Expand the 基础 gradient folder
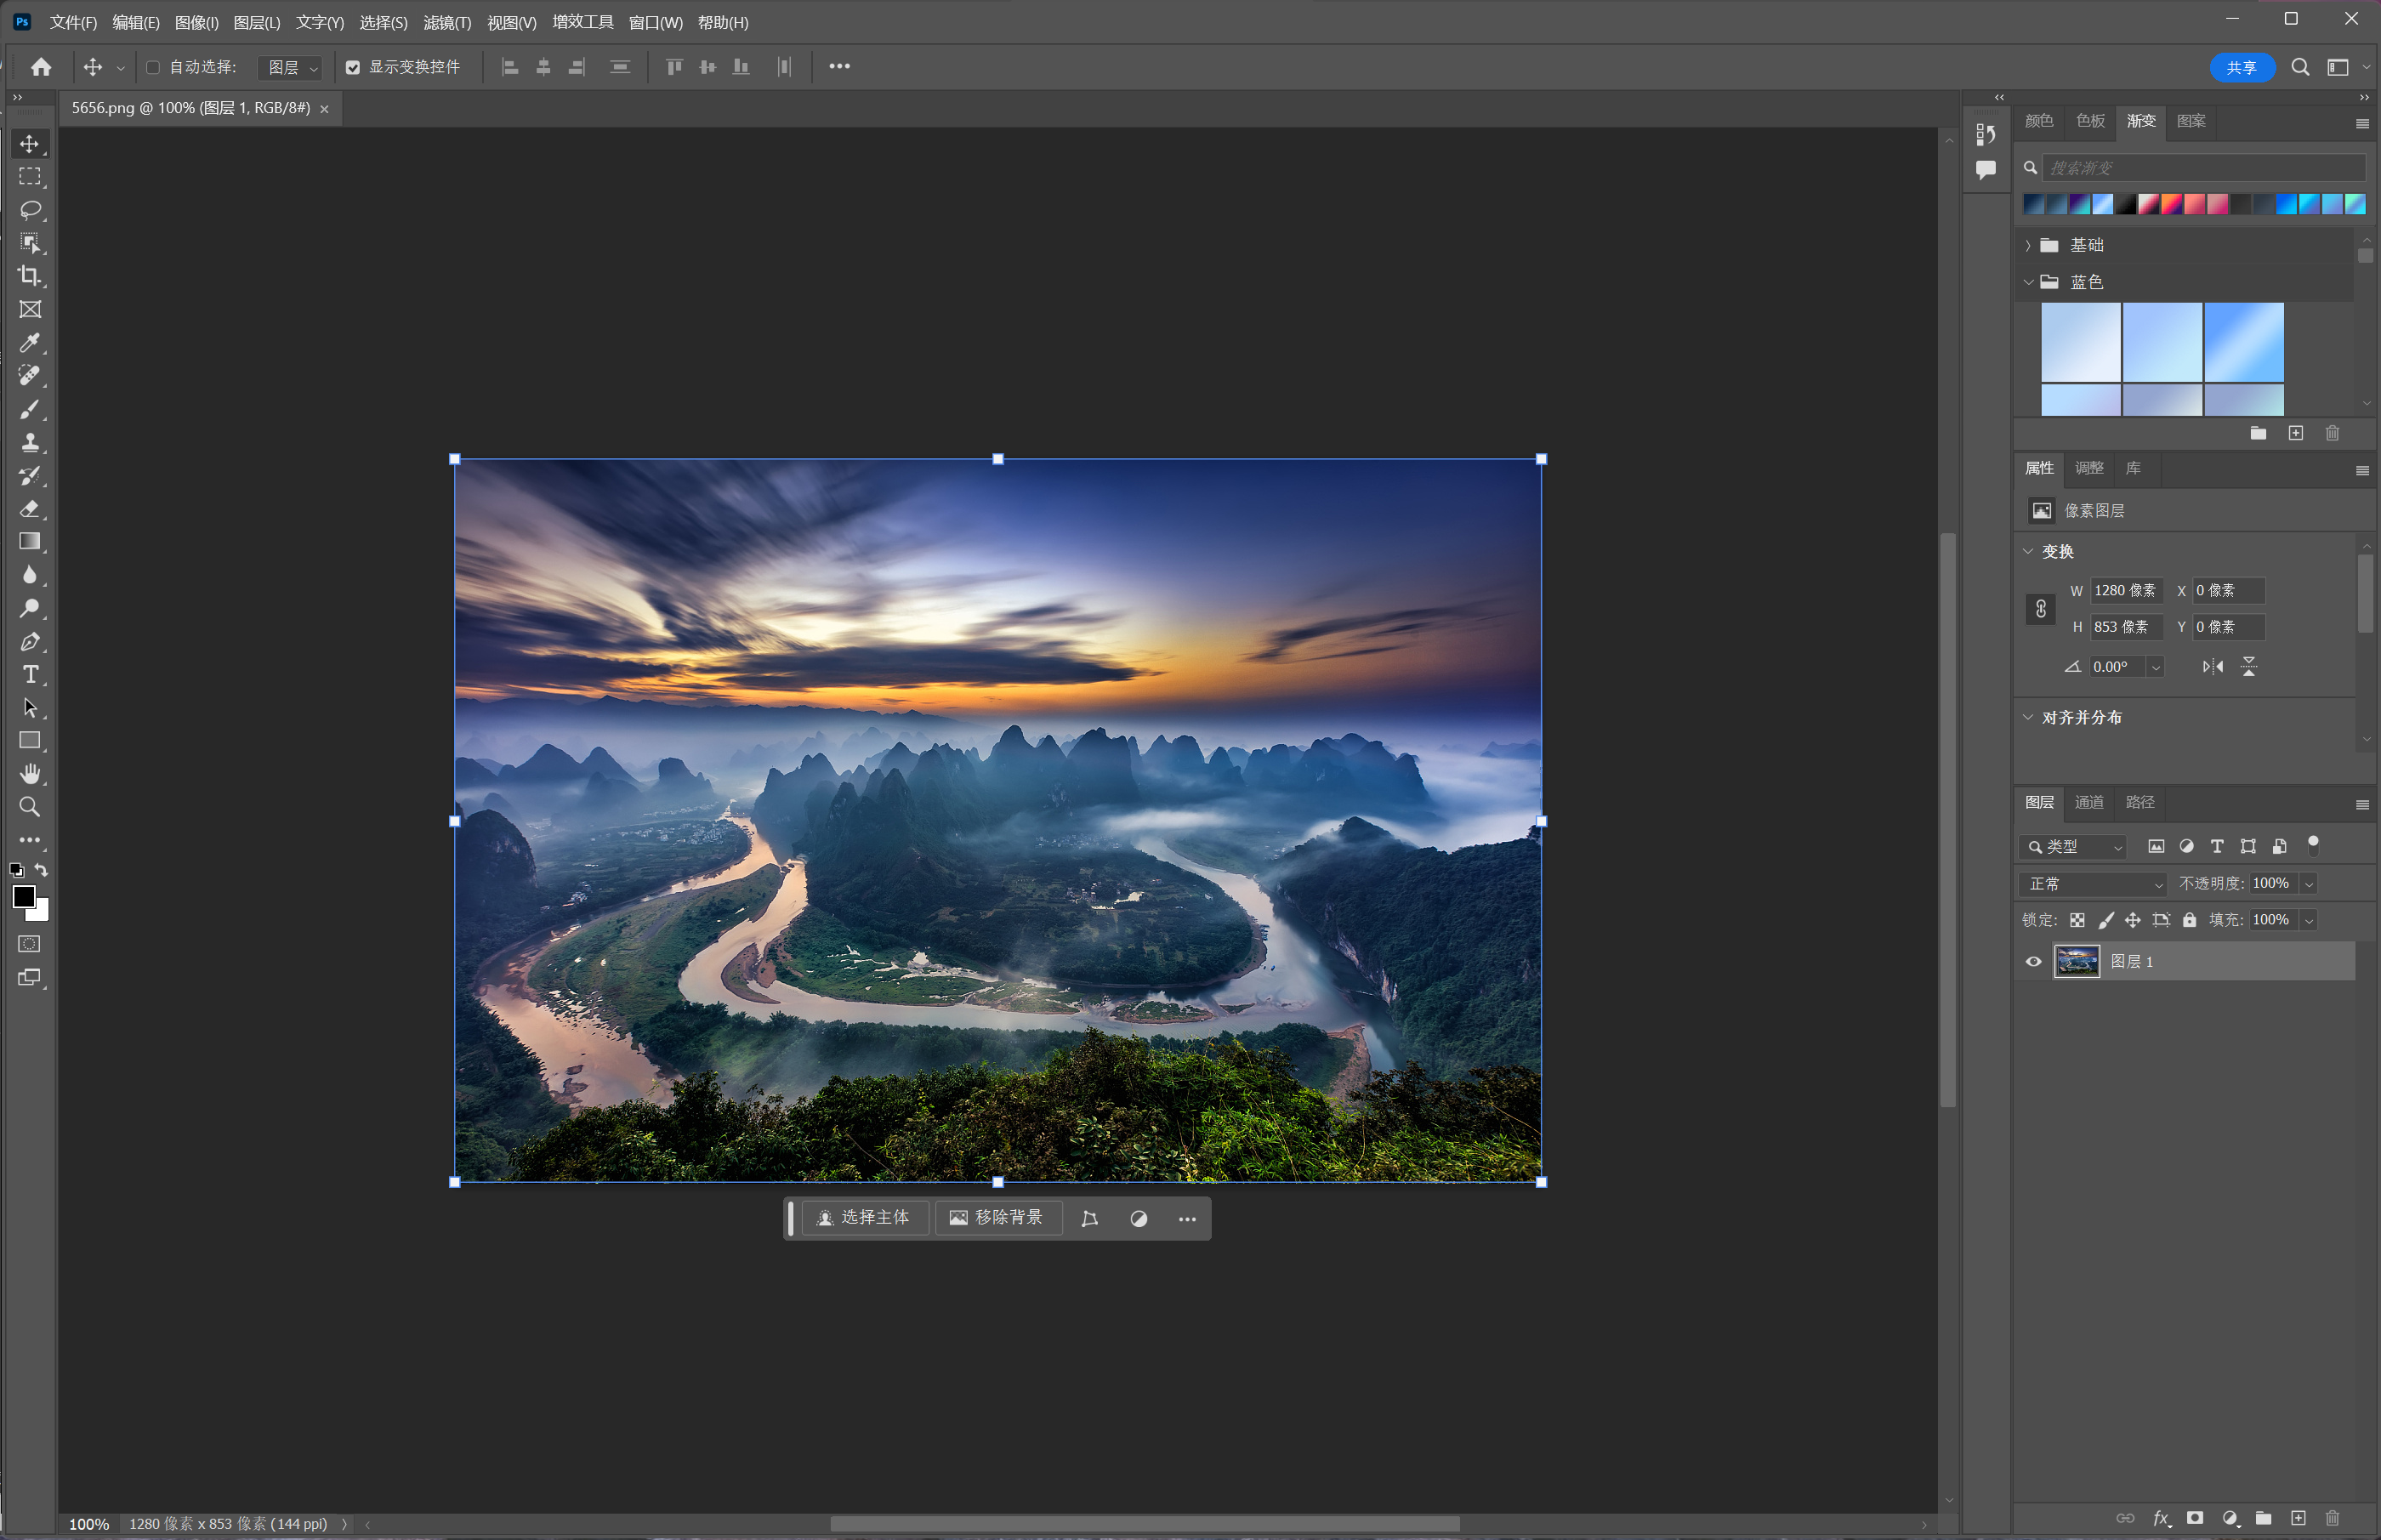This screenshot has height=1540, width=2381. pyautogui.click(x=2028, y=245)
